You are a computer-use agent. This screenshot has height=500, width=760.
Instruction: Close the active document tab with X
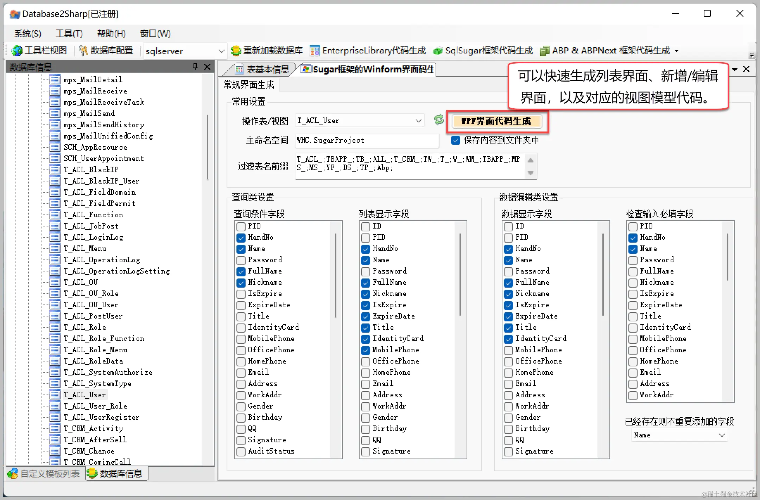tap(746, 69)
